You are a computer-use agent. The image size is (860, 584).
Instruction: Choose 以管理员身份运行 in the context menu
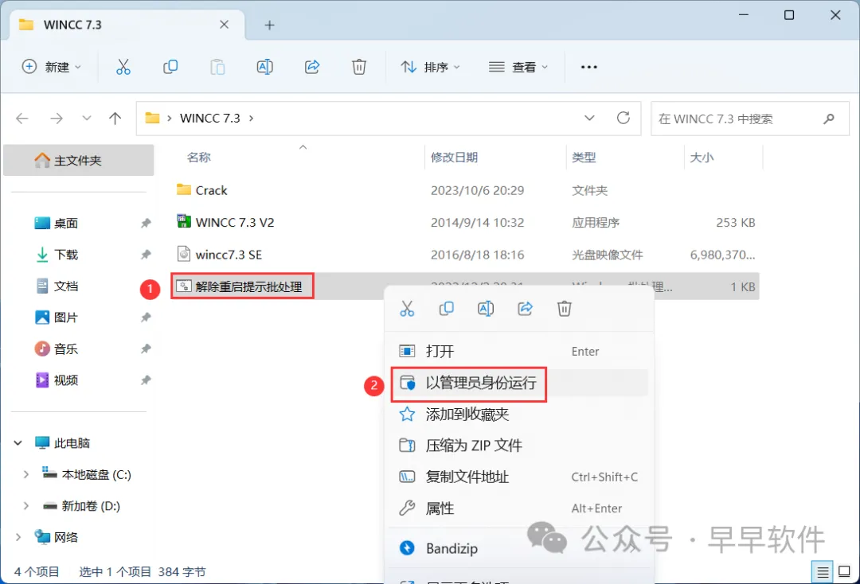[x=519, y=383]
